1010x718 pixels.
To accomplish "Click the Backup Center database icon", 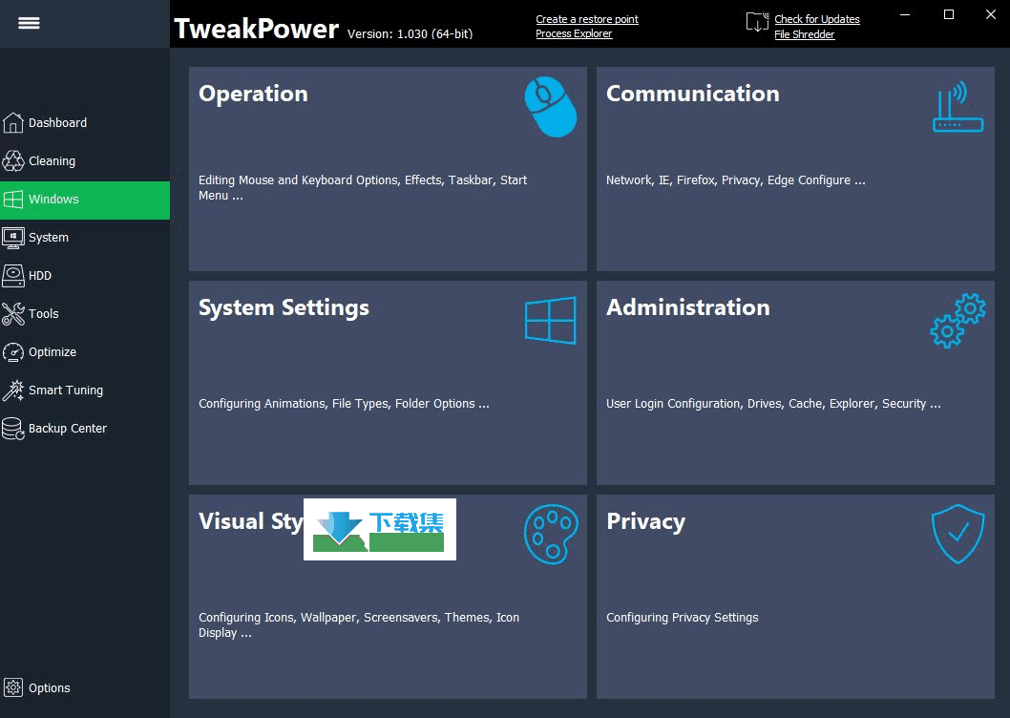I will [x=12, y=428].
